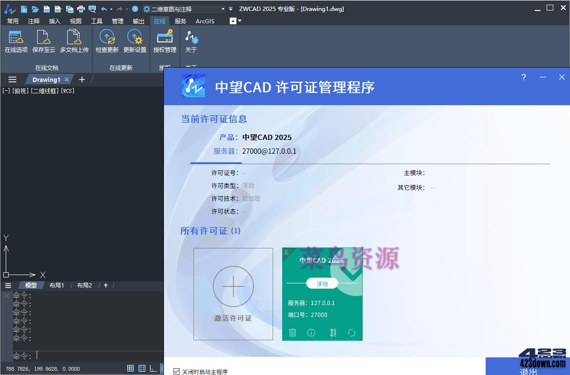Click the 保存至云 ribbon icon
Image resolution: width=570 pixels, height=375 pixels.
[44, 40]
